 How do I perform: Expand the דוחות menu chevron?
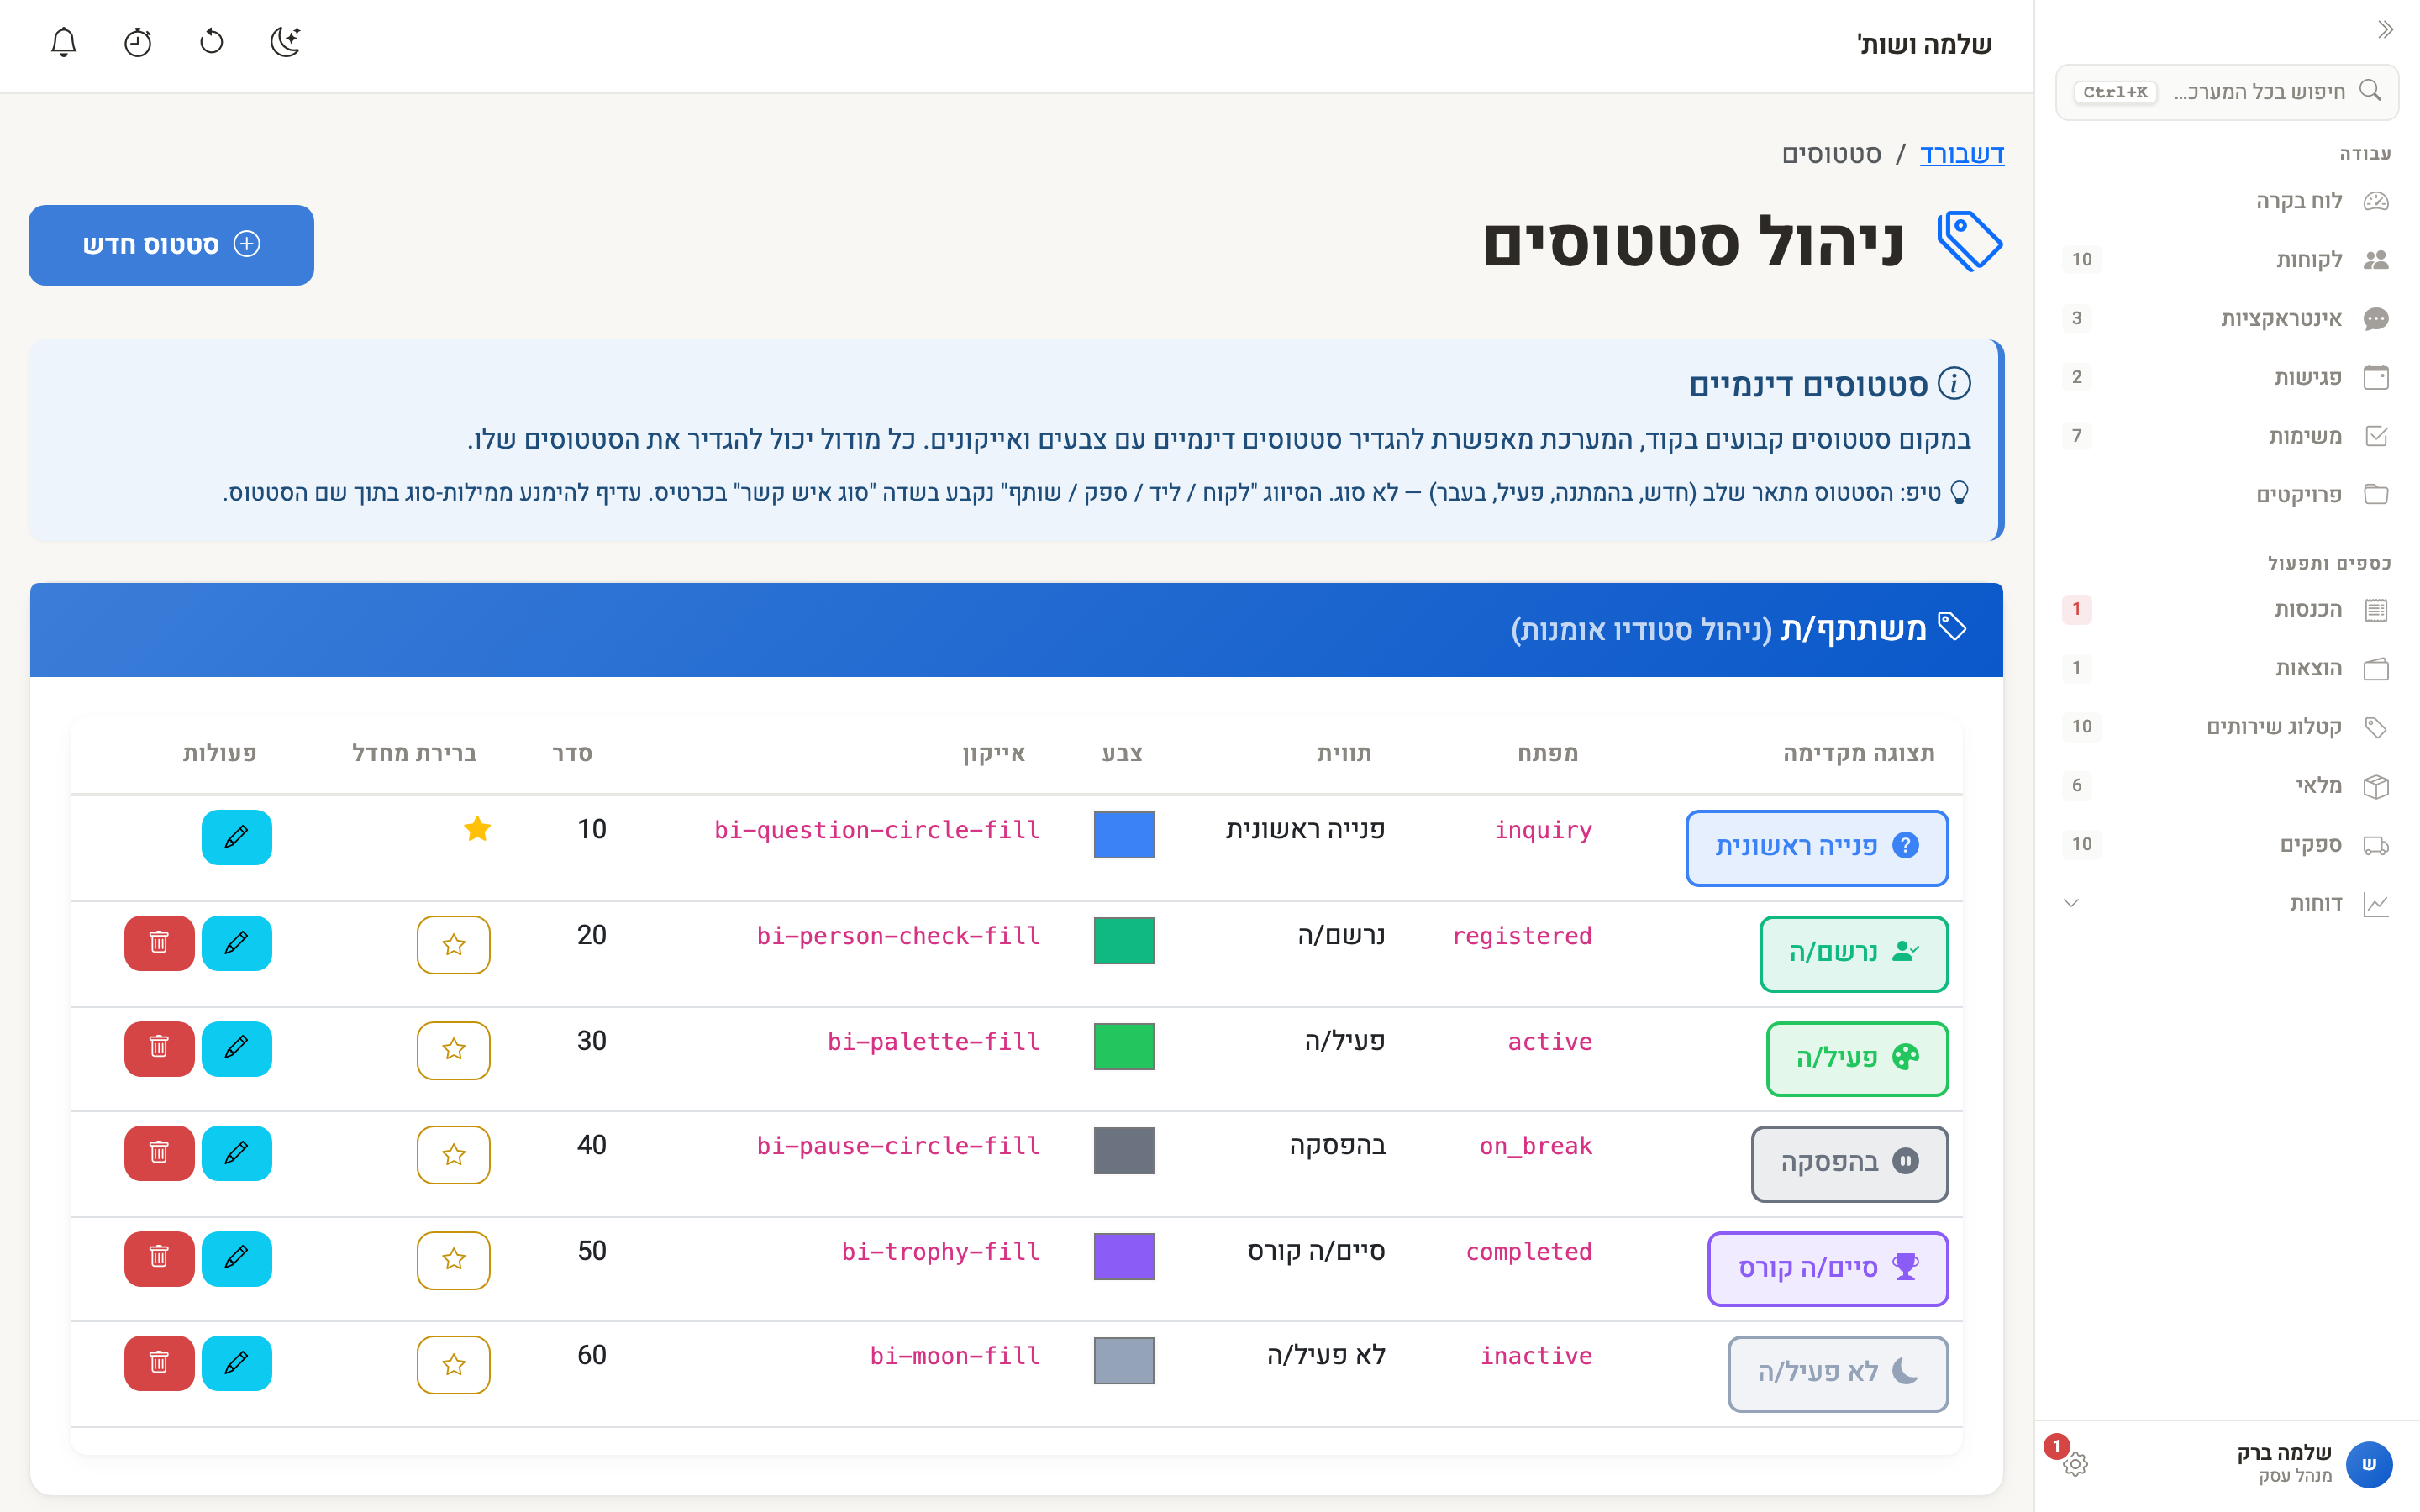2071,903
